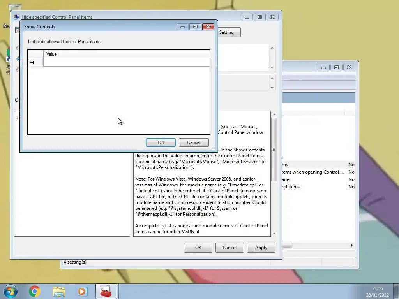Click the help text scrollbar thumb

[x=274, y=149]
